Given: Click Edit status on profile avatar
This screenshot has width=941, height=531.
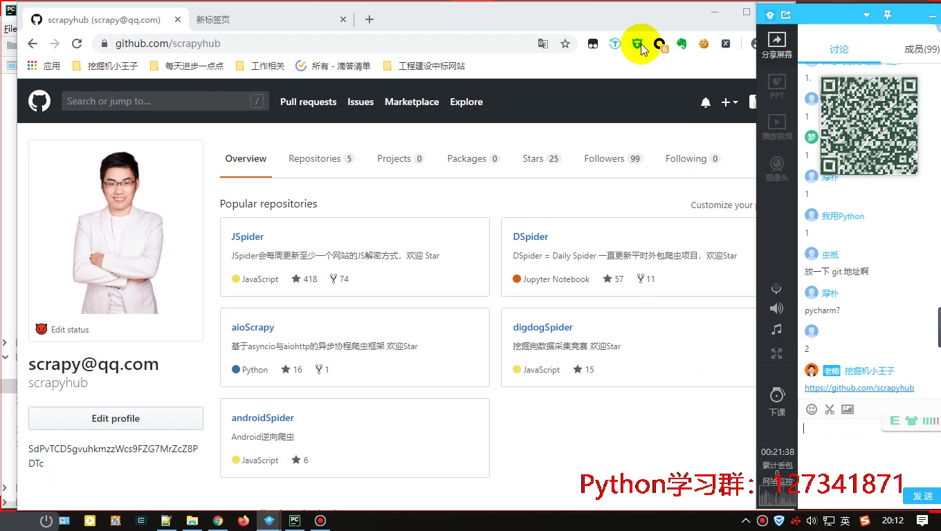Looking at the screenshot, I should (62, 330).
